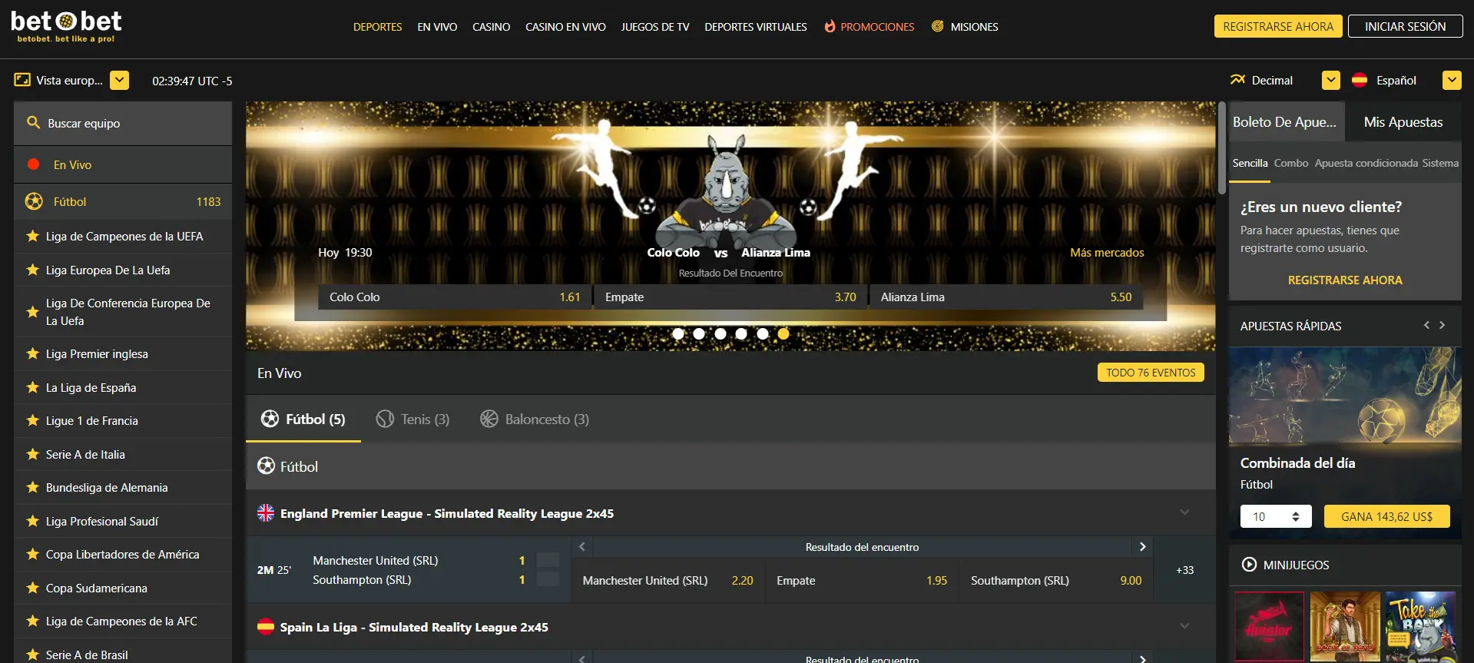Select the fifth banner carousel dot
The image size is (1474, 663).
pos(763,333)
